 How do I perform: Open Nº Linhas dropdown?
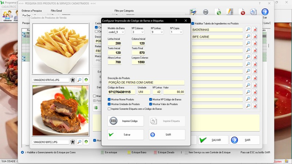[157, 32]
